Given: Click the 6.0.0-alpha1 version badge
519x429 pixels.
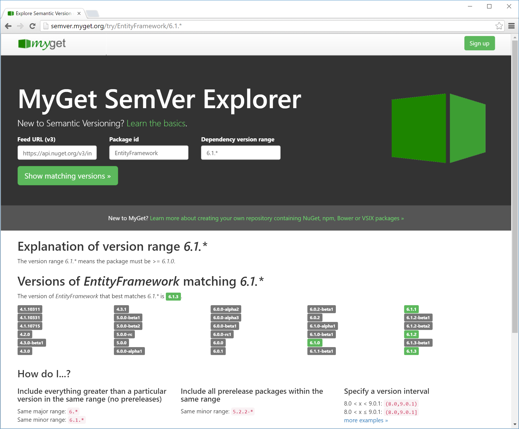Looking at the screenshot, I should [129, 351].
